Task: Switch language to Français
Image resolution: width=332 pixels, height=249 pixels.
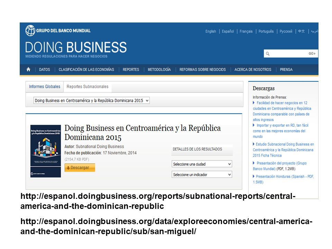Action: click(246, 31)
